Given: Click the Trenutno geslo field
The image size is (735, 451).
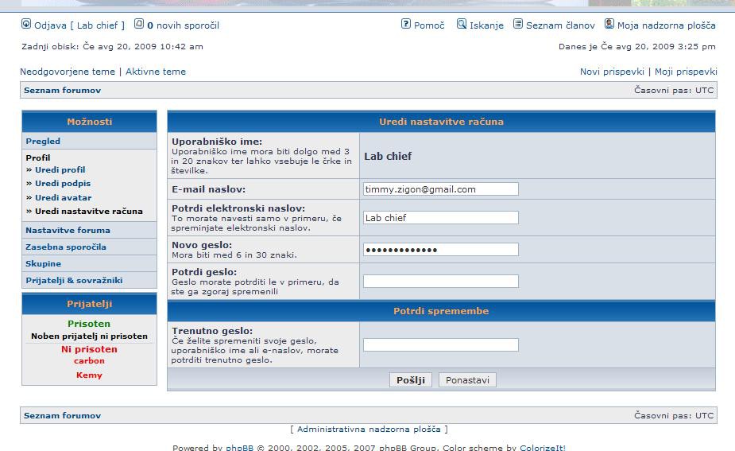Looking at the screenshot, I should click(x=440, y=344).
